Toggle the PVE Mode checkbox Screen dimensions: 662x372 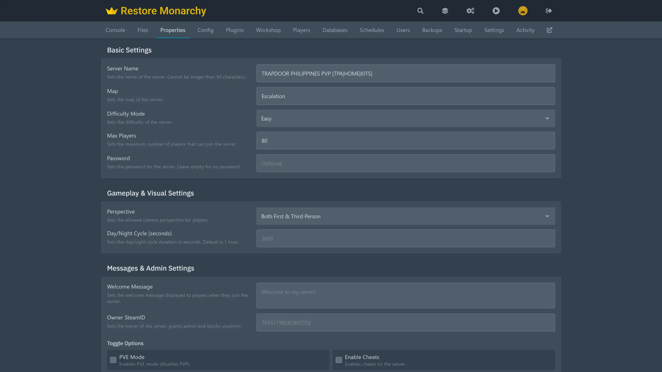point(113,360)
